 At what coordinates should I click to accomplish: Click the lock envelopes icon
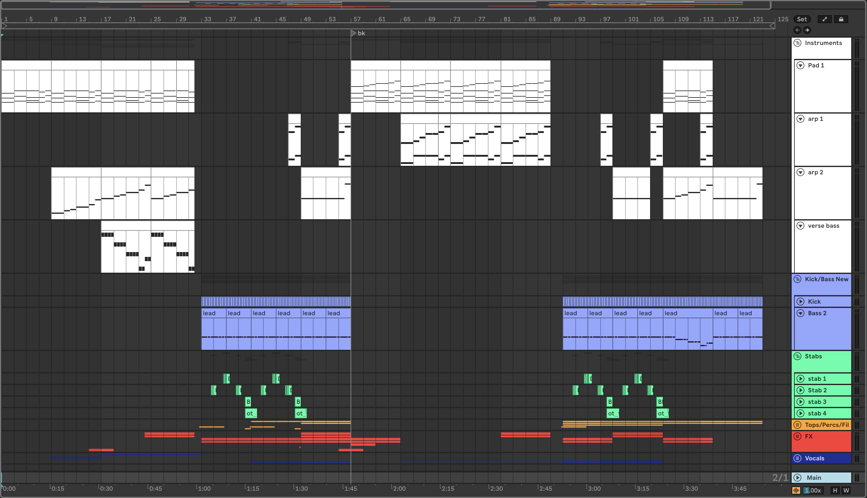click(841, 19)
